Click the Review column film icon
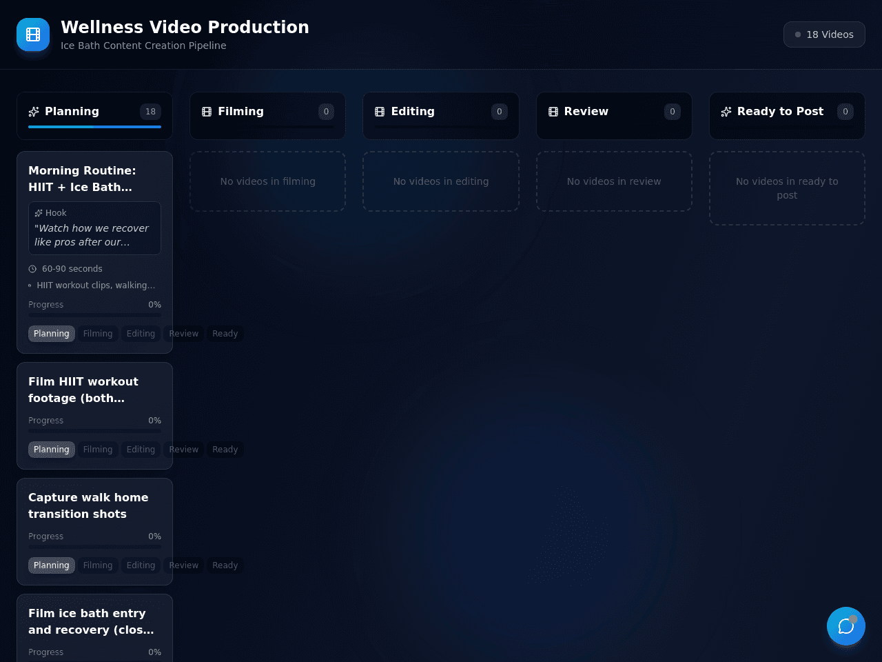The height and width of the screenshot is (662, 882). (553, 112)
